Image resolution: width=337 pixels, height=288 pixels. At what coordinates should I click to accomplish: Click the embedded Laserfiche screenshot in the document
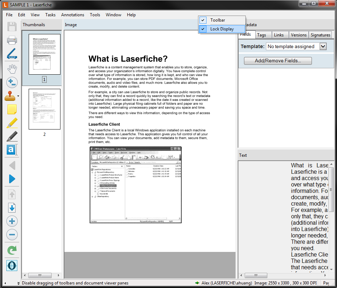point(136,185)
